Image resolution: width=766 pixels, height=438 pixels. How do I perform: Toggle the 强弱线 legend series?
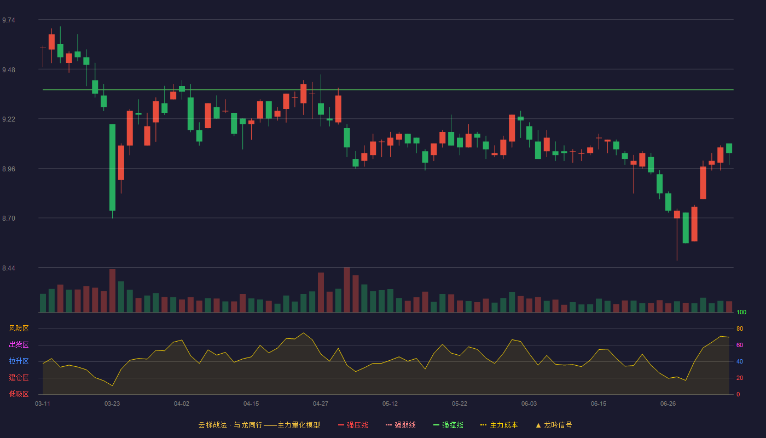(x=401, y=425)
